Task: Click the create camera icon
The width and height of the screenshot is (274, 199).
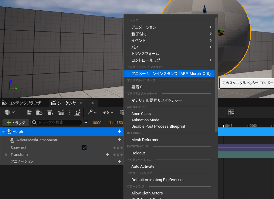Action: pyautogui.click(x=50, y=113)
